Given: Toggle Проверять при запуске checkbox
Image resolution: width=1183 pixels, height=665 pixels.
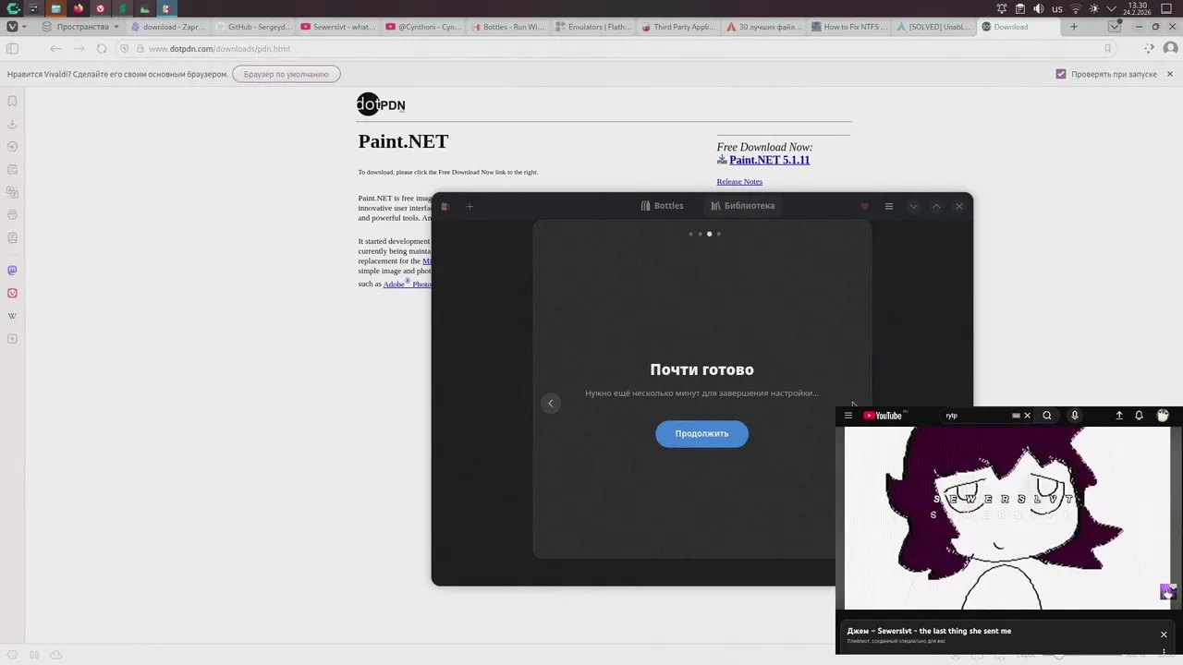Looking at the screenshot, I should point(1061,74).
